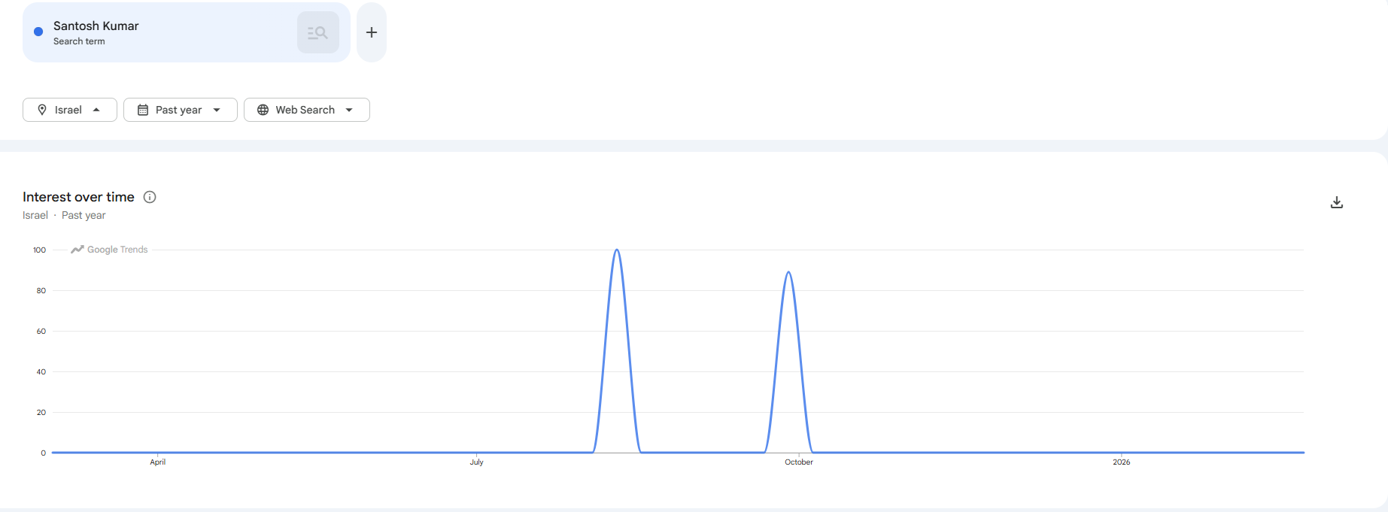The height and width of the screenshot is (512, 1388).
Task: Click the 'Israel · Past year' subtitle text
Action: click(x=64, y=215)
